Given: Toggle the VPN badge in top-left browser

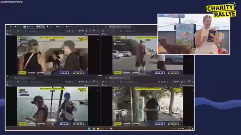Looking at the screenshot, I should (x=81, y=31).
